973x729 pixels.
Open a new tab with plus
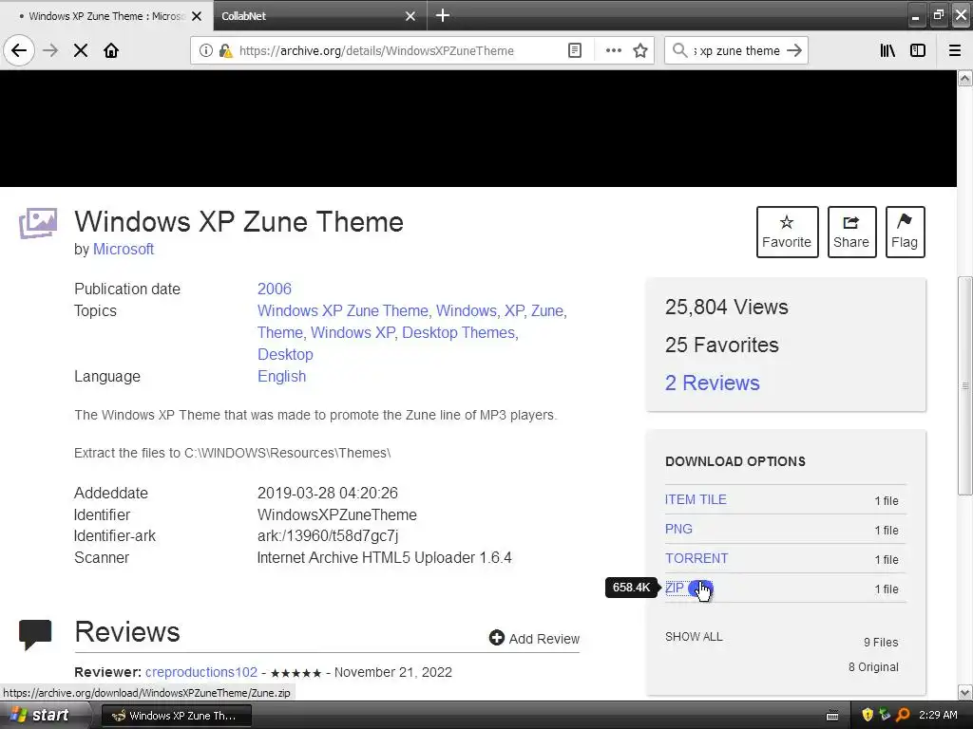coord(443,15)
